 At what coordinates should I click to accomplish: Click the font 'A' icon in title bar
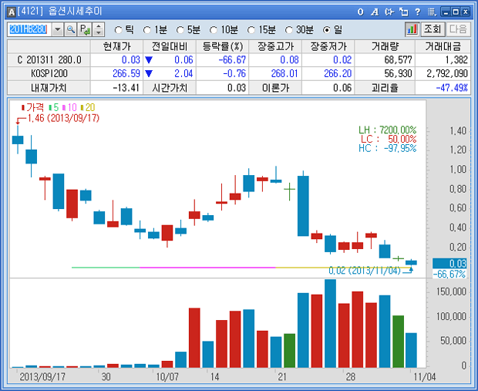click(375, 12)
